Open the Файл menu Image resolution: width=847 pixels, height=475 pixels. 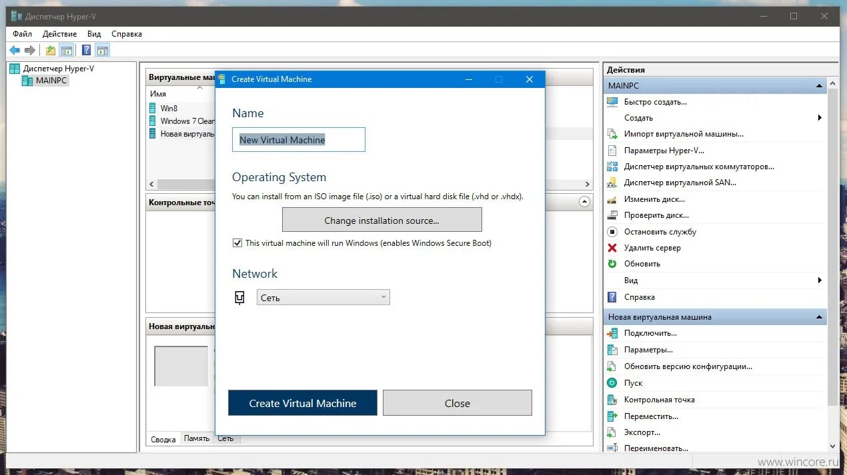click(22, 34)
